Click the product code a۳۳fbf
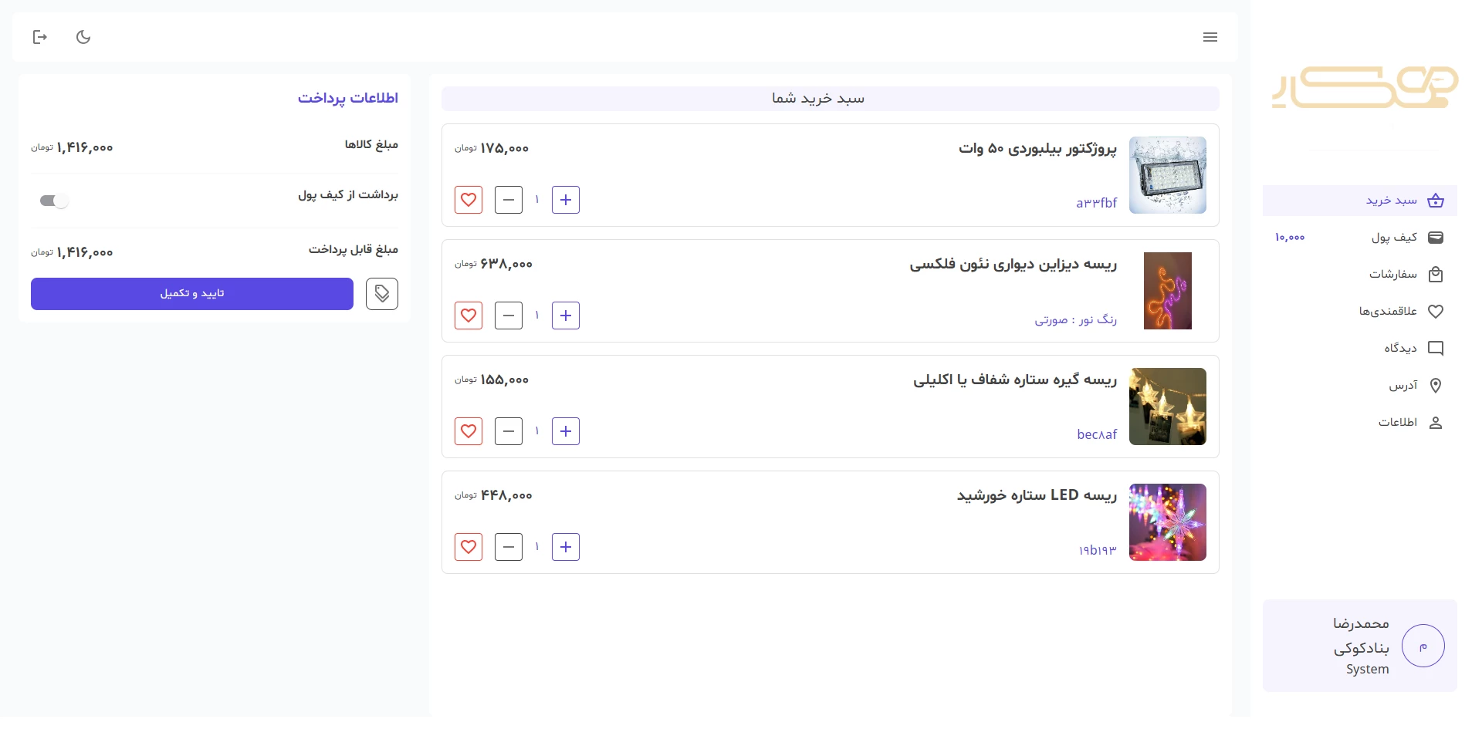This screenshot has width=1482, height=729. click(x=1096, y=203)
